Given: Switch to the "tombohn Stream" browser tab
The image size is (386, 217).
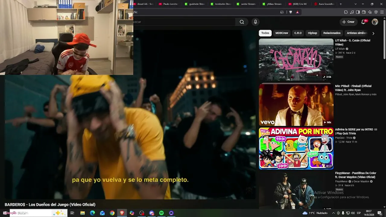Looking at the screenshot, I should pyautogui.click(x=220, y=4).
